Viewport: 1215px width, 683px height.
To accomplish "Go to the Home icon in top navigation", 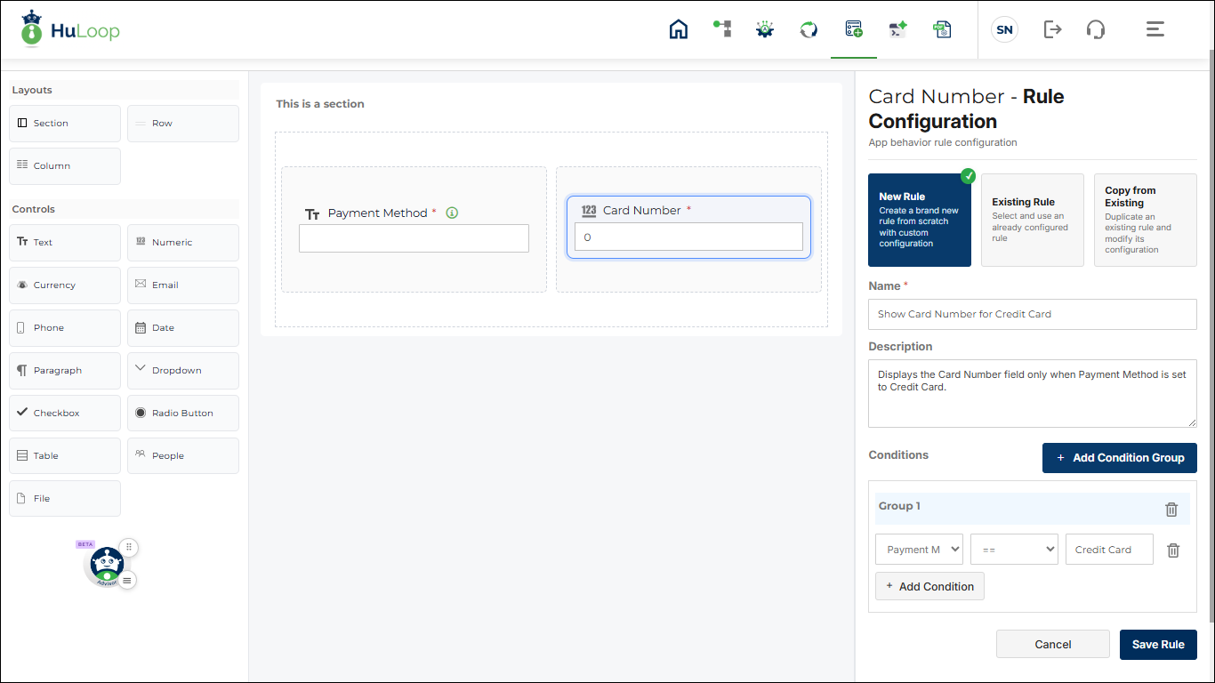I will [679, 29].
